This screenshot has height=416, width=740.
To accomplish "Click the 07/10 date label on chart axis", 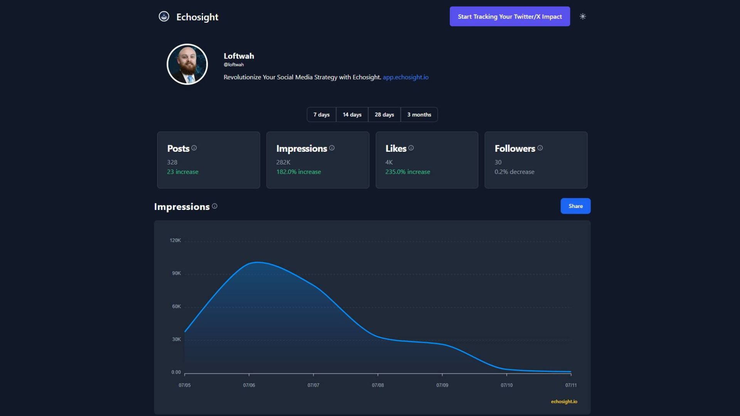I will (x=507, y=385).
